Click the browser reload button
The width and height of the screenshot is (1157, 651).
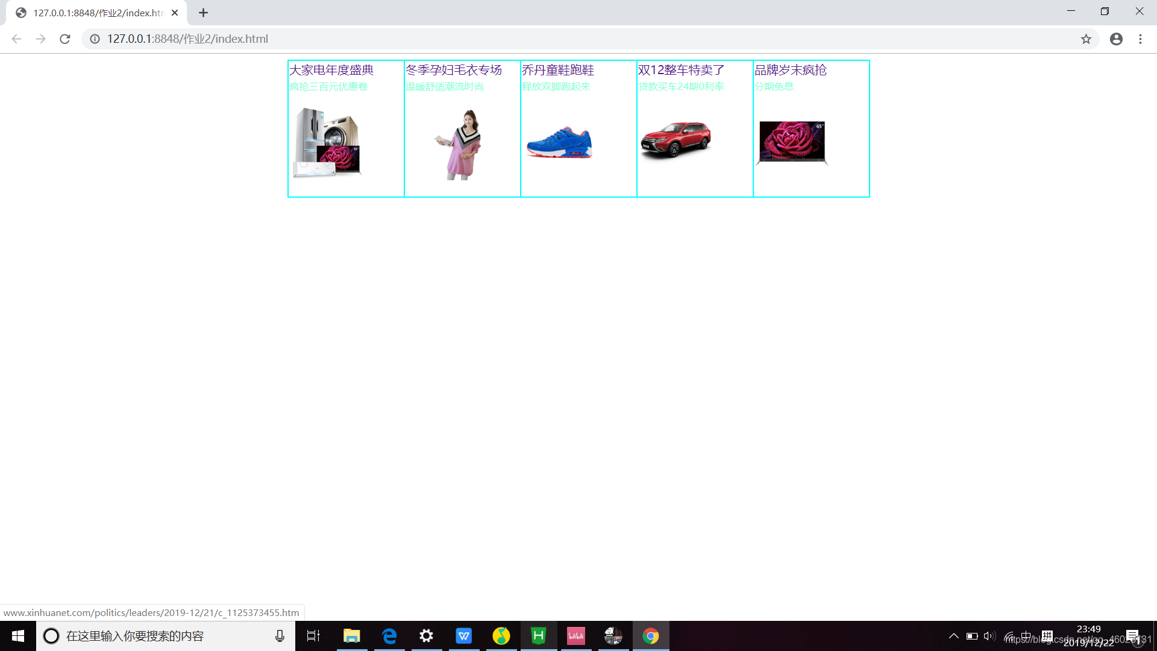point(65,39)
